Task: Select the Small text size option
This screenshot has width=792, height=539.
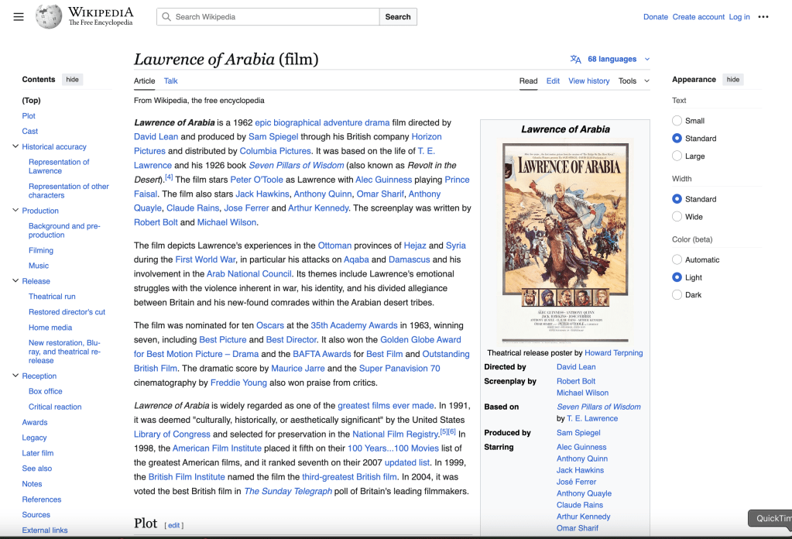Action: tap(677, 121)
